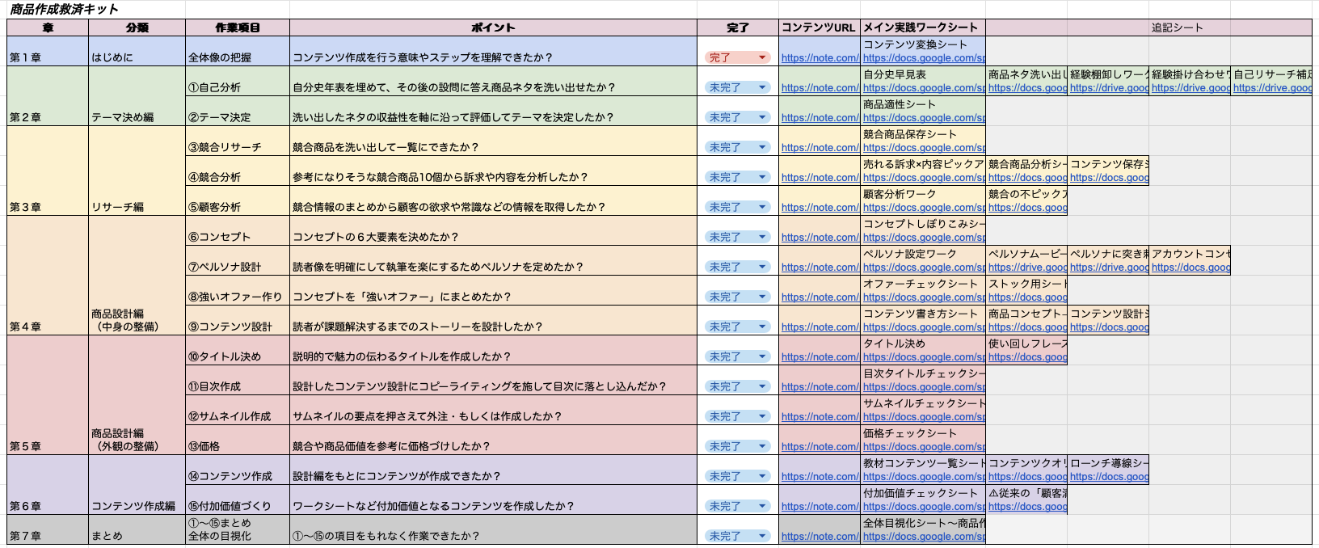Image resolution: width=1319 pixels, height=548 pixels.
Task: Click the リサーチ編 category cell
Action: (x=137, y=171)
